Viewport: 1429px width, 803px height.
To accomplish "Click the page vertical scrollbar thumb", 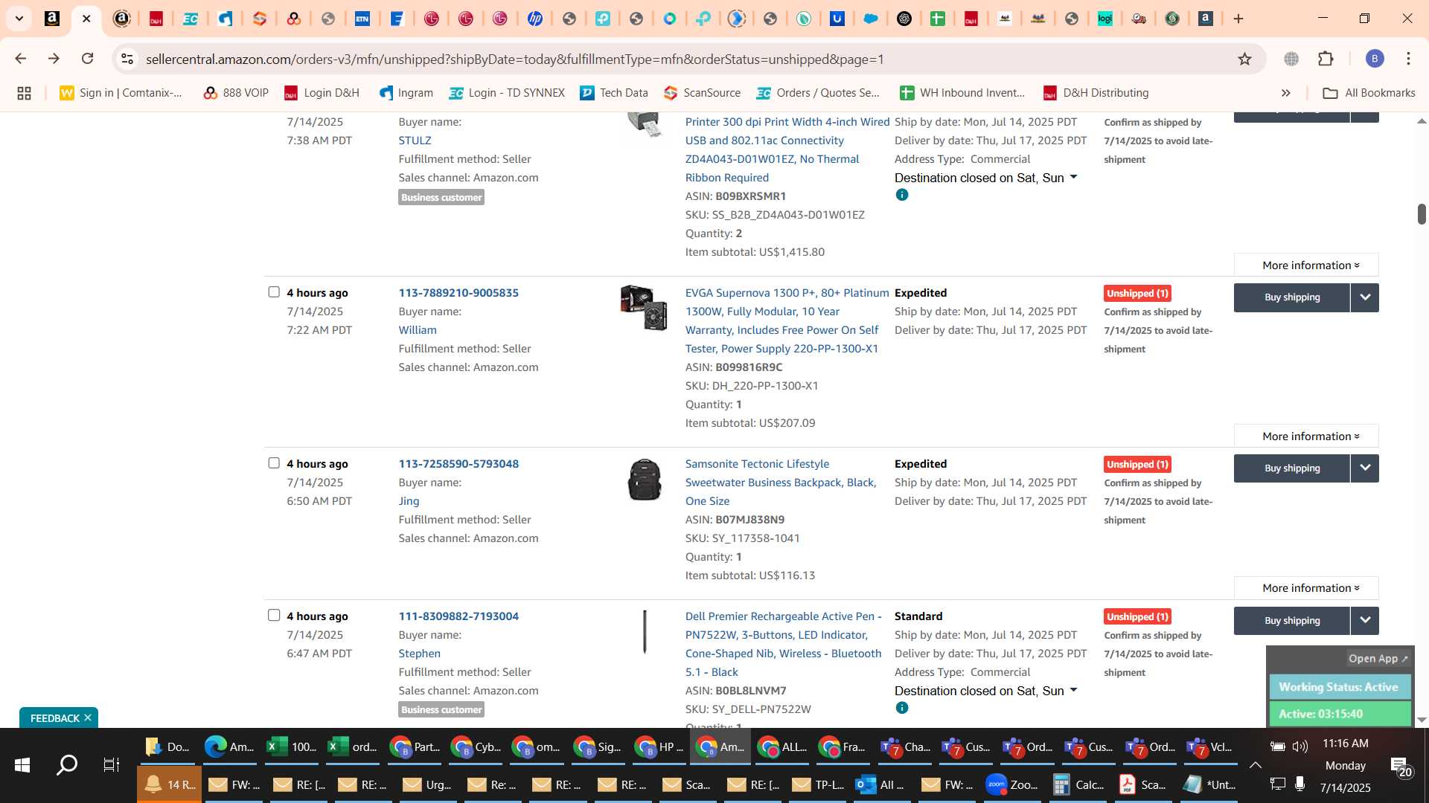I will point(1422,213).
